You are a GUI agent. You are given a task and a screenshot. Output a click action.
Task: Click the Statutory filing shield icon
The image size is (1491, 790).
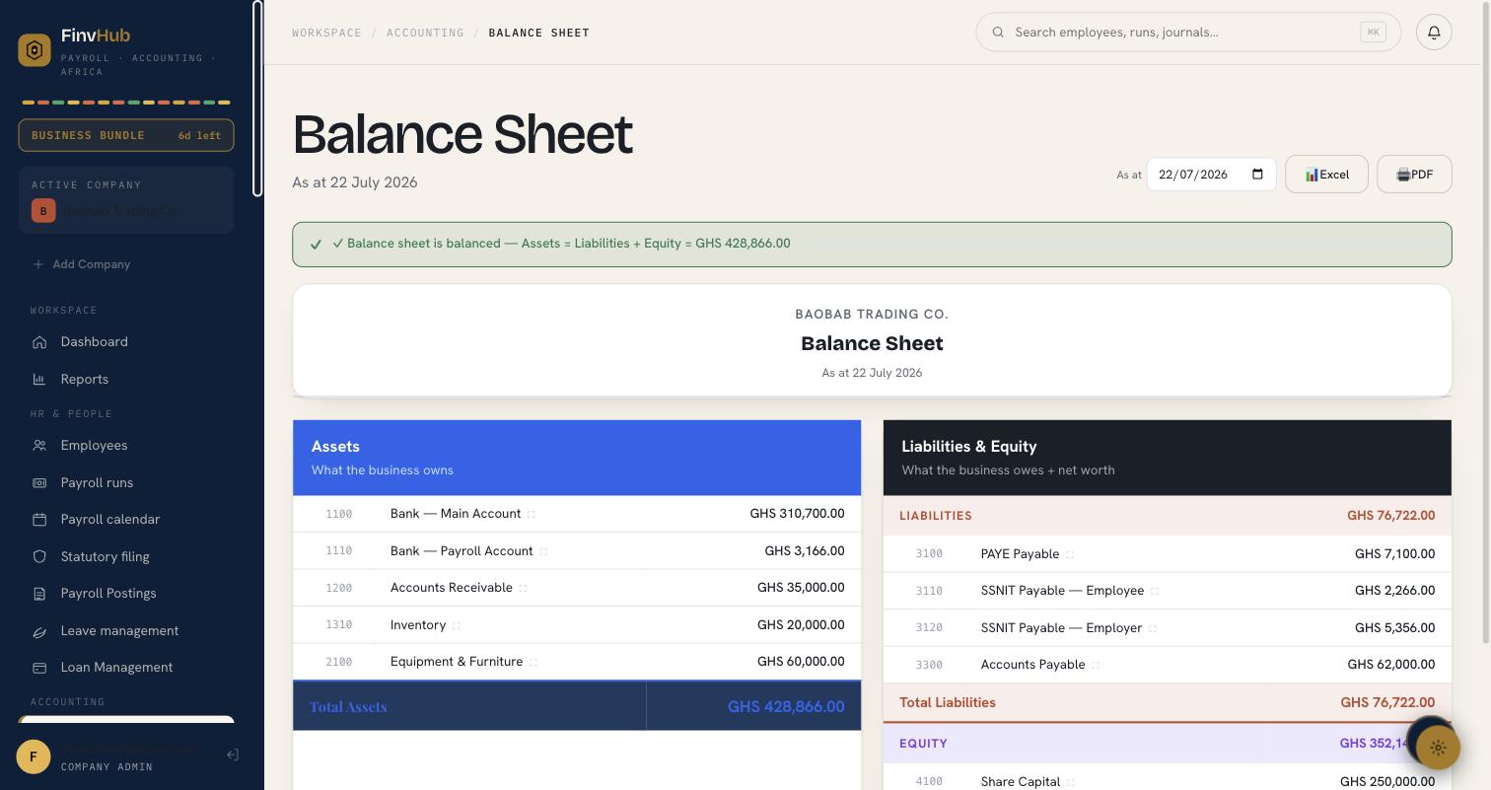coord(39,557)
